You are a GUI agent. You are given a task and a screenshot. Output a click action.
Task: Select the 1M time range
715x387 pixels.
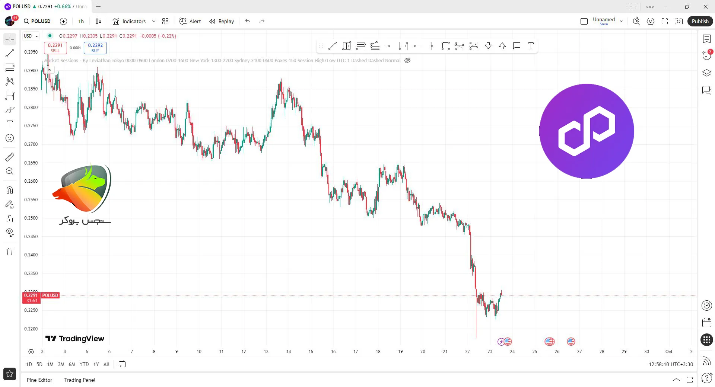click(50, 364)
